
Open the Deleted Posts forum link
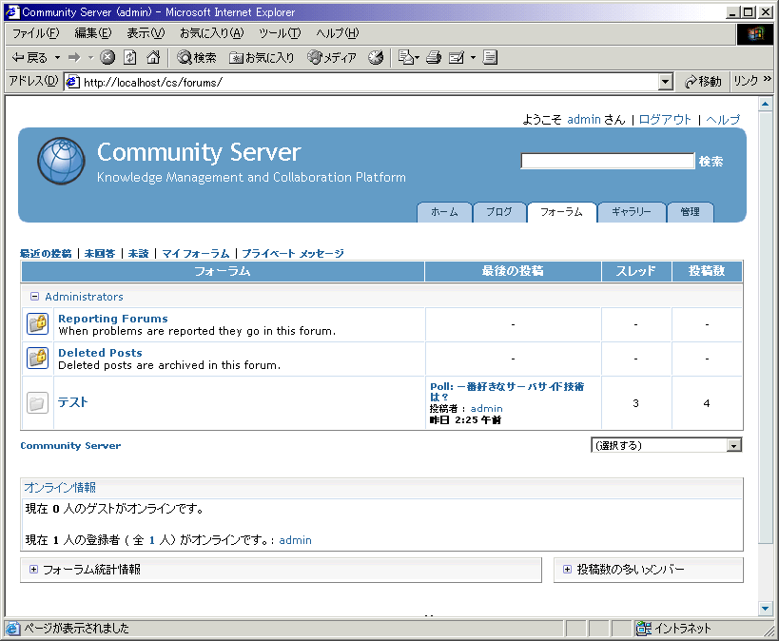pyautogui.click(x=100, y=353)
